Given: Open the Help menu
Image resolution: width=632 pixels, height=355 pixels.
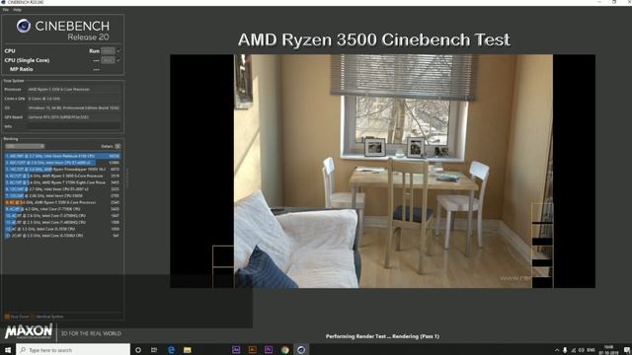Looking at the screenshot, I should tap(18, 10).
